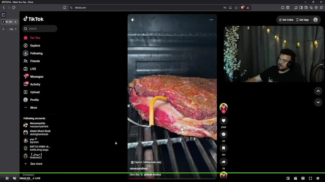The image size is (325, 182).
Task: Open Brave Leo AI sparkle icon
Action: click(311, 8)
